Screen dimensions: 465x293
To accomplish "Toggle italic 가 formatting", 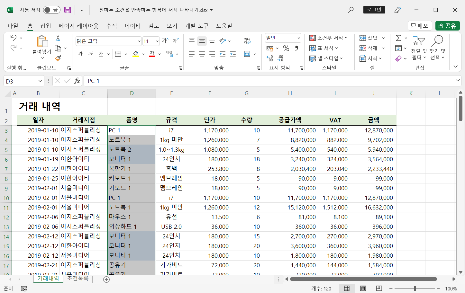I will tap(91, 54).
